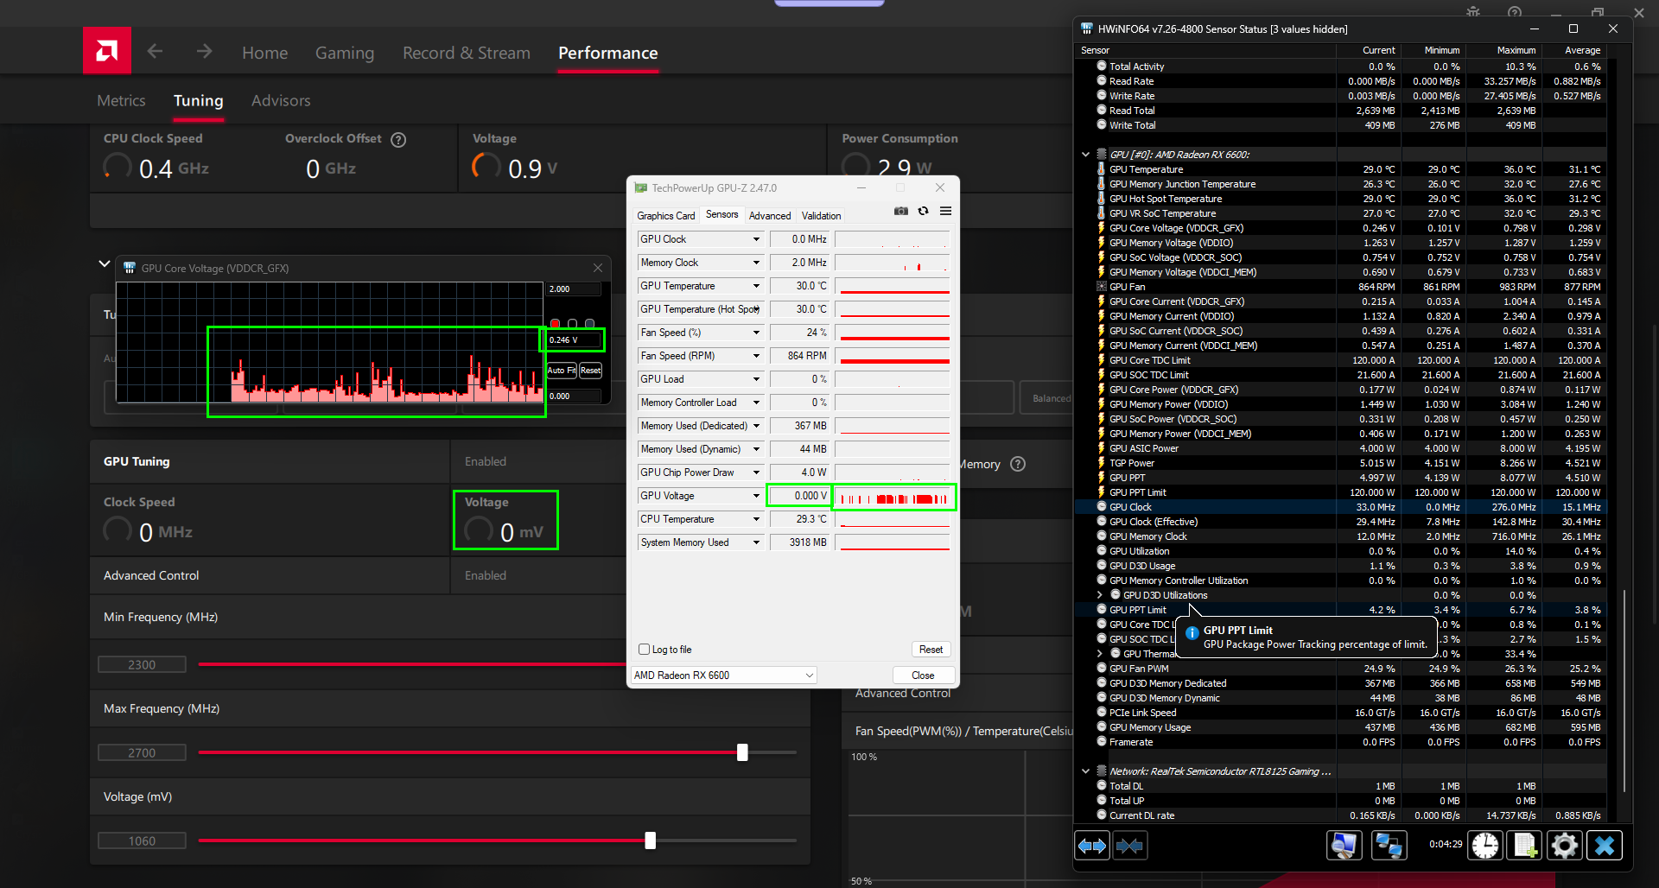This screenshot has width=1659, height=888.
Task: Open HWiNFO sensor-only monitor magnifier icon
Action: 1344,846
